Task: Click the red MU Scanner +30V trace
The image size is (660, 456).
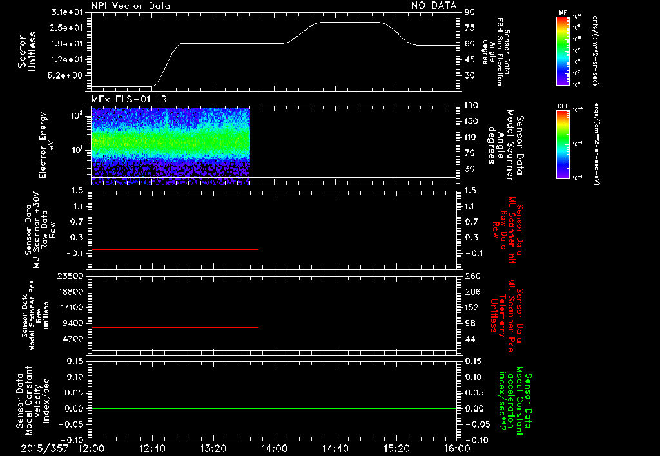Action: pos(175,250)
